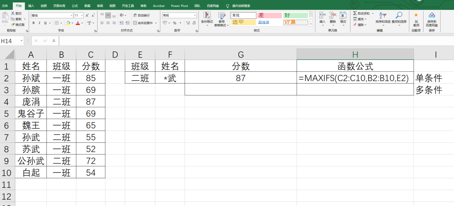Expand the Name Box dropdown arrow
The width and height of the screenshot is (454, 206).
tap(21, 41)
